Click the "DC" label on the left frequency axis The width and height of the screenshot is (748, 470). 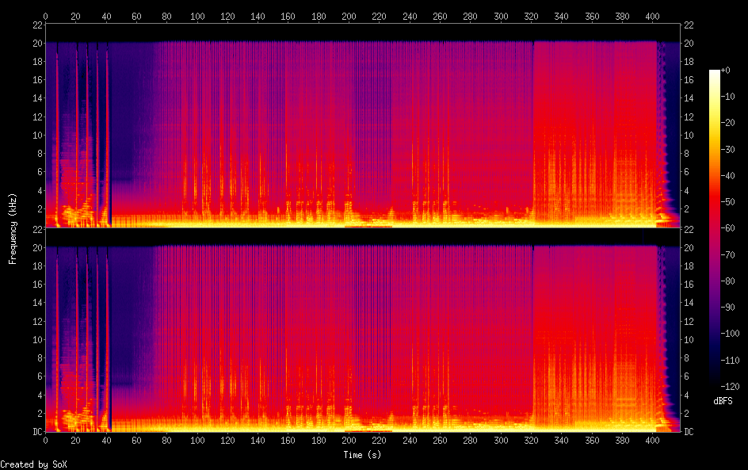(x=35, y=432)
